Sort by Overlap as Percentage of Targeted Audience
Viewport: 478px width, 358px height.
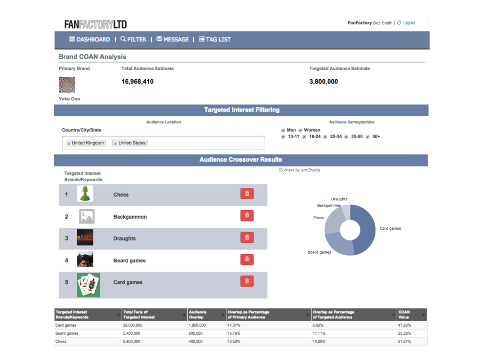point(354,315)
